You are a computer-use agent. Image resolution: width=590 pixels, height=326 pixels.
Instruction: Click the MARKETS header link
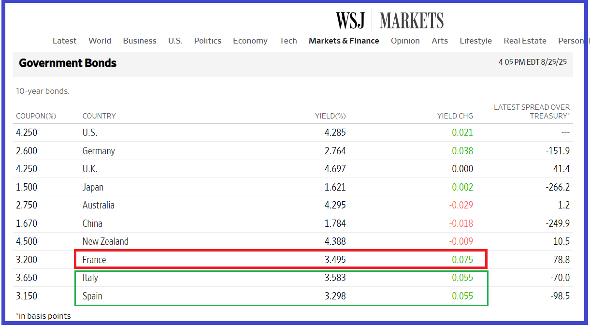point(411,20)
